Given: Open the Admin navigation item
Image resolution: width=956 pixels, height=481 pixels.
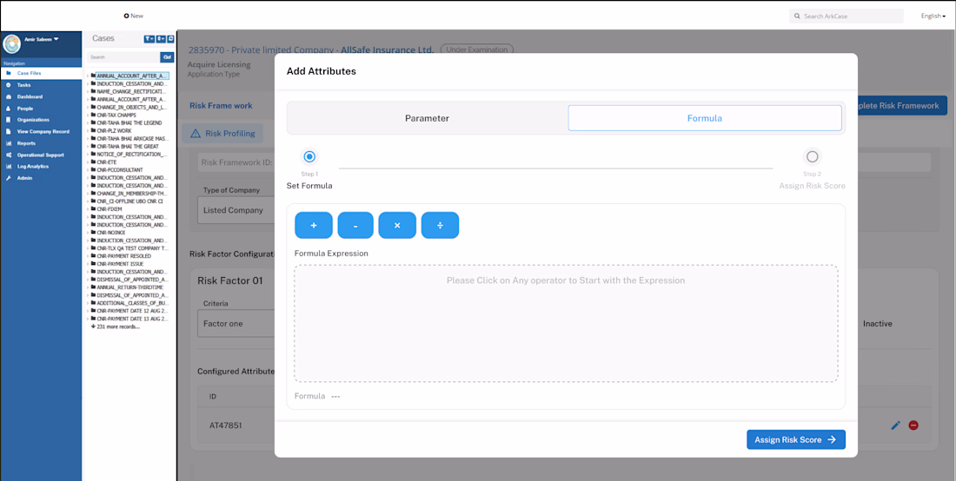Looking at the screenshot, I should (x=41, y=178).
